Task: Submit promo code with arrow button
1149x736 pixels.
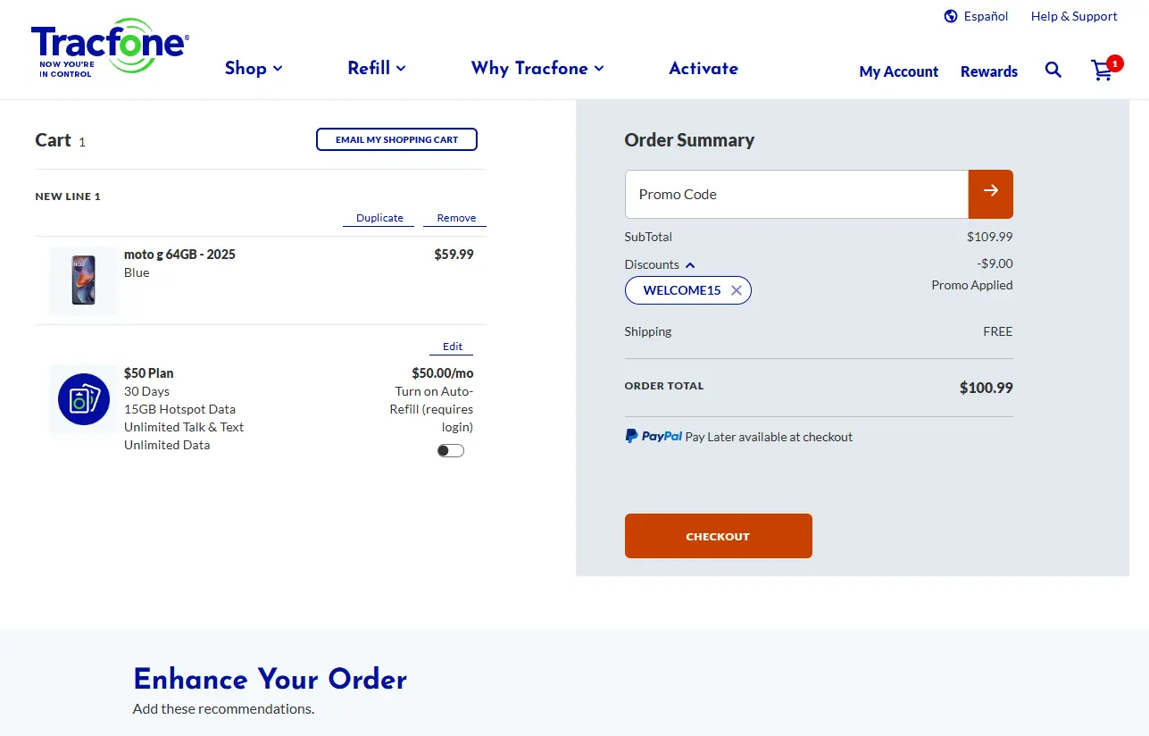Action: pos(991,194)
